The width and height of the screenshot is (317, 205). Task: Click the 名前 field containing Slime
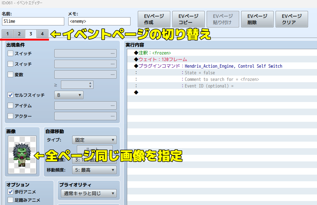click(33, 21)
